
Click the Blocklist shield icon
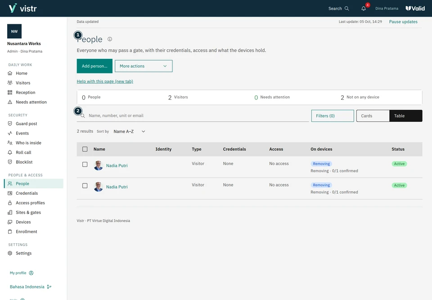click(x=10, y=162)
